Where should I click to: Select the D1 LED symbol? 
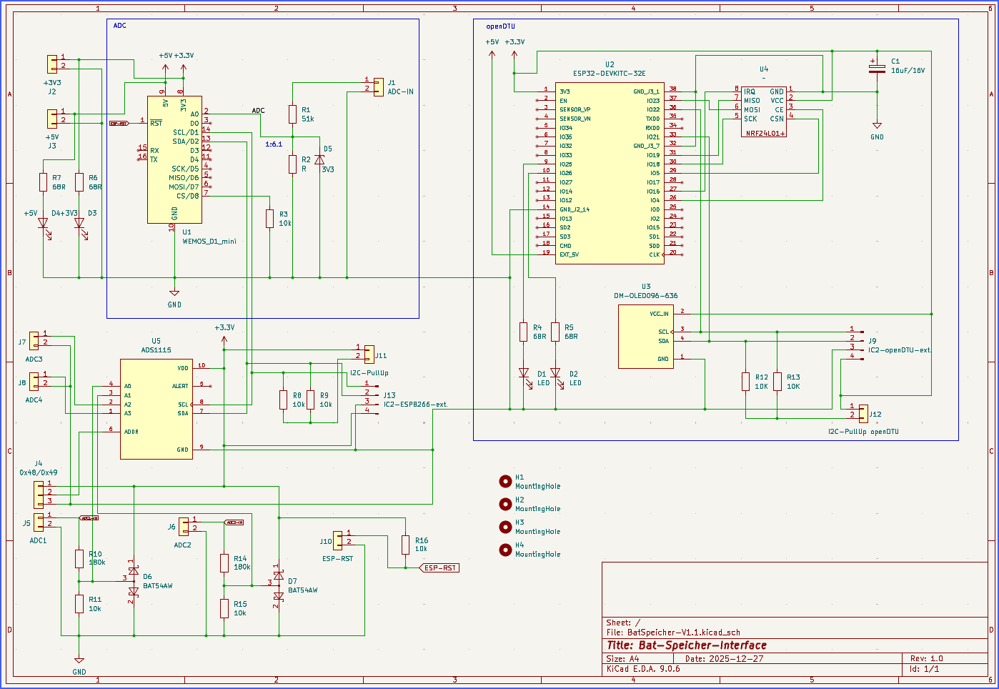point(524,373)
